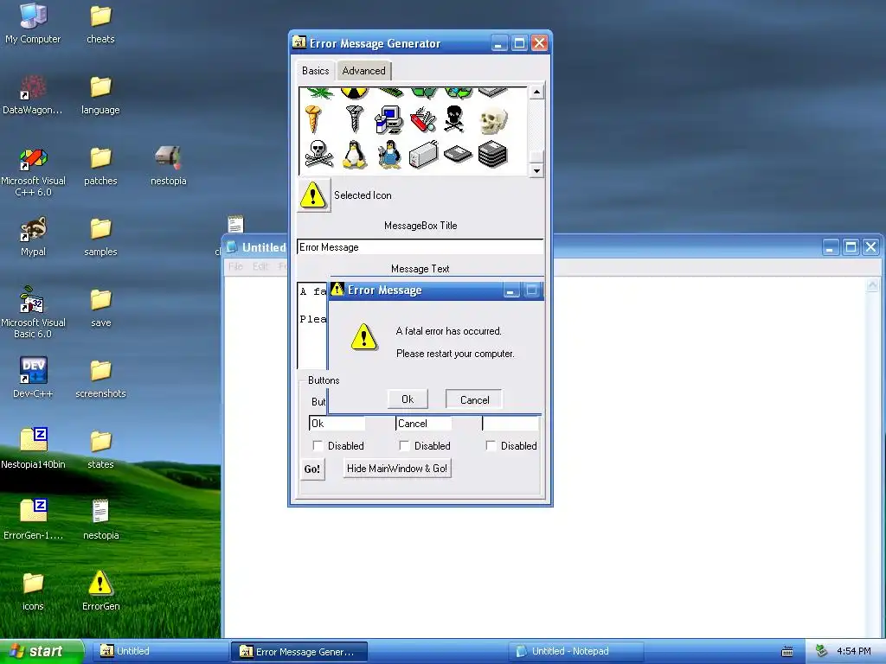
Task: Pick the brass screw icon
Action: tap(313, 119)
